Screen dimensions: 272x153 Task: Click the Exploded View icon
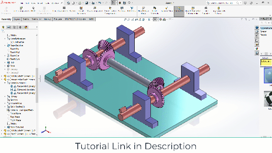pos(167,8)
